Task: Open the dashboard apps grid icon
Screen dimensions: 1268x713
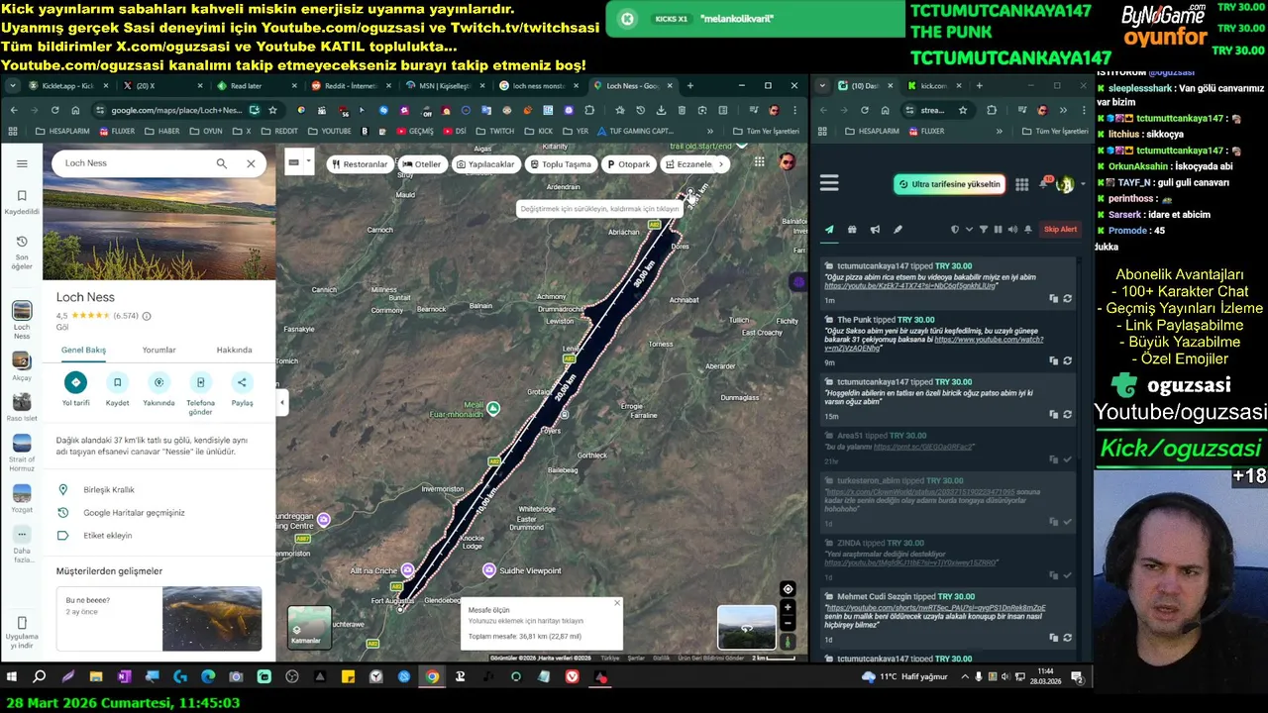Action: 1021,184
